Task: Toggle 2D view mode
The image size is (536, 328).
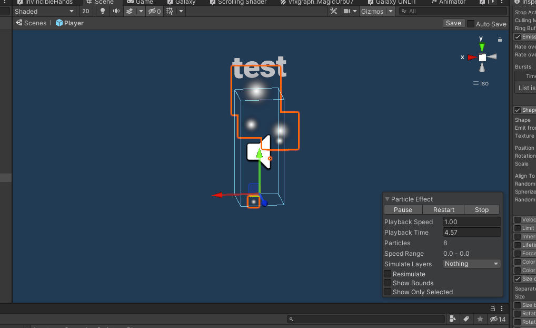Action: (85, 11)
